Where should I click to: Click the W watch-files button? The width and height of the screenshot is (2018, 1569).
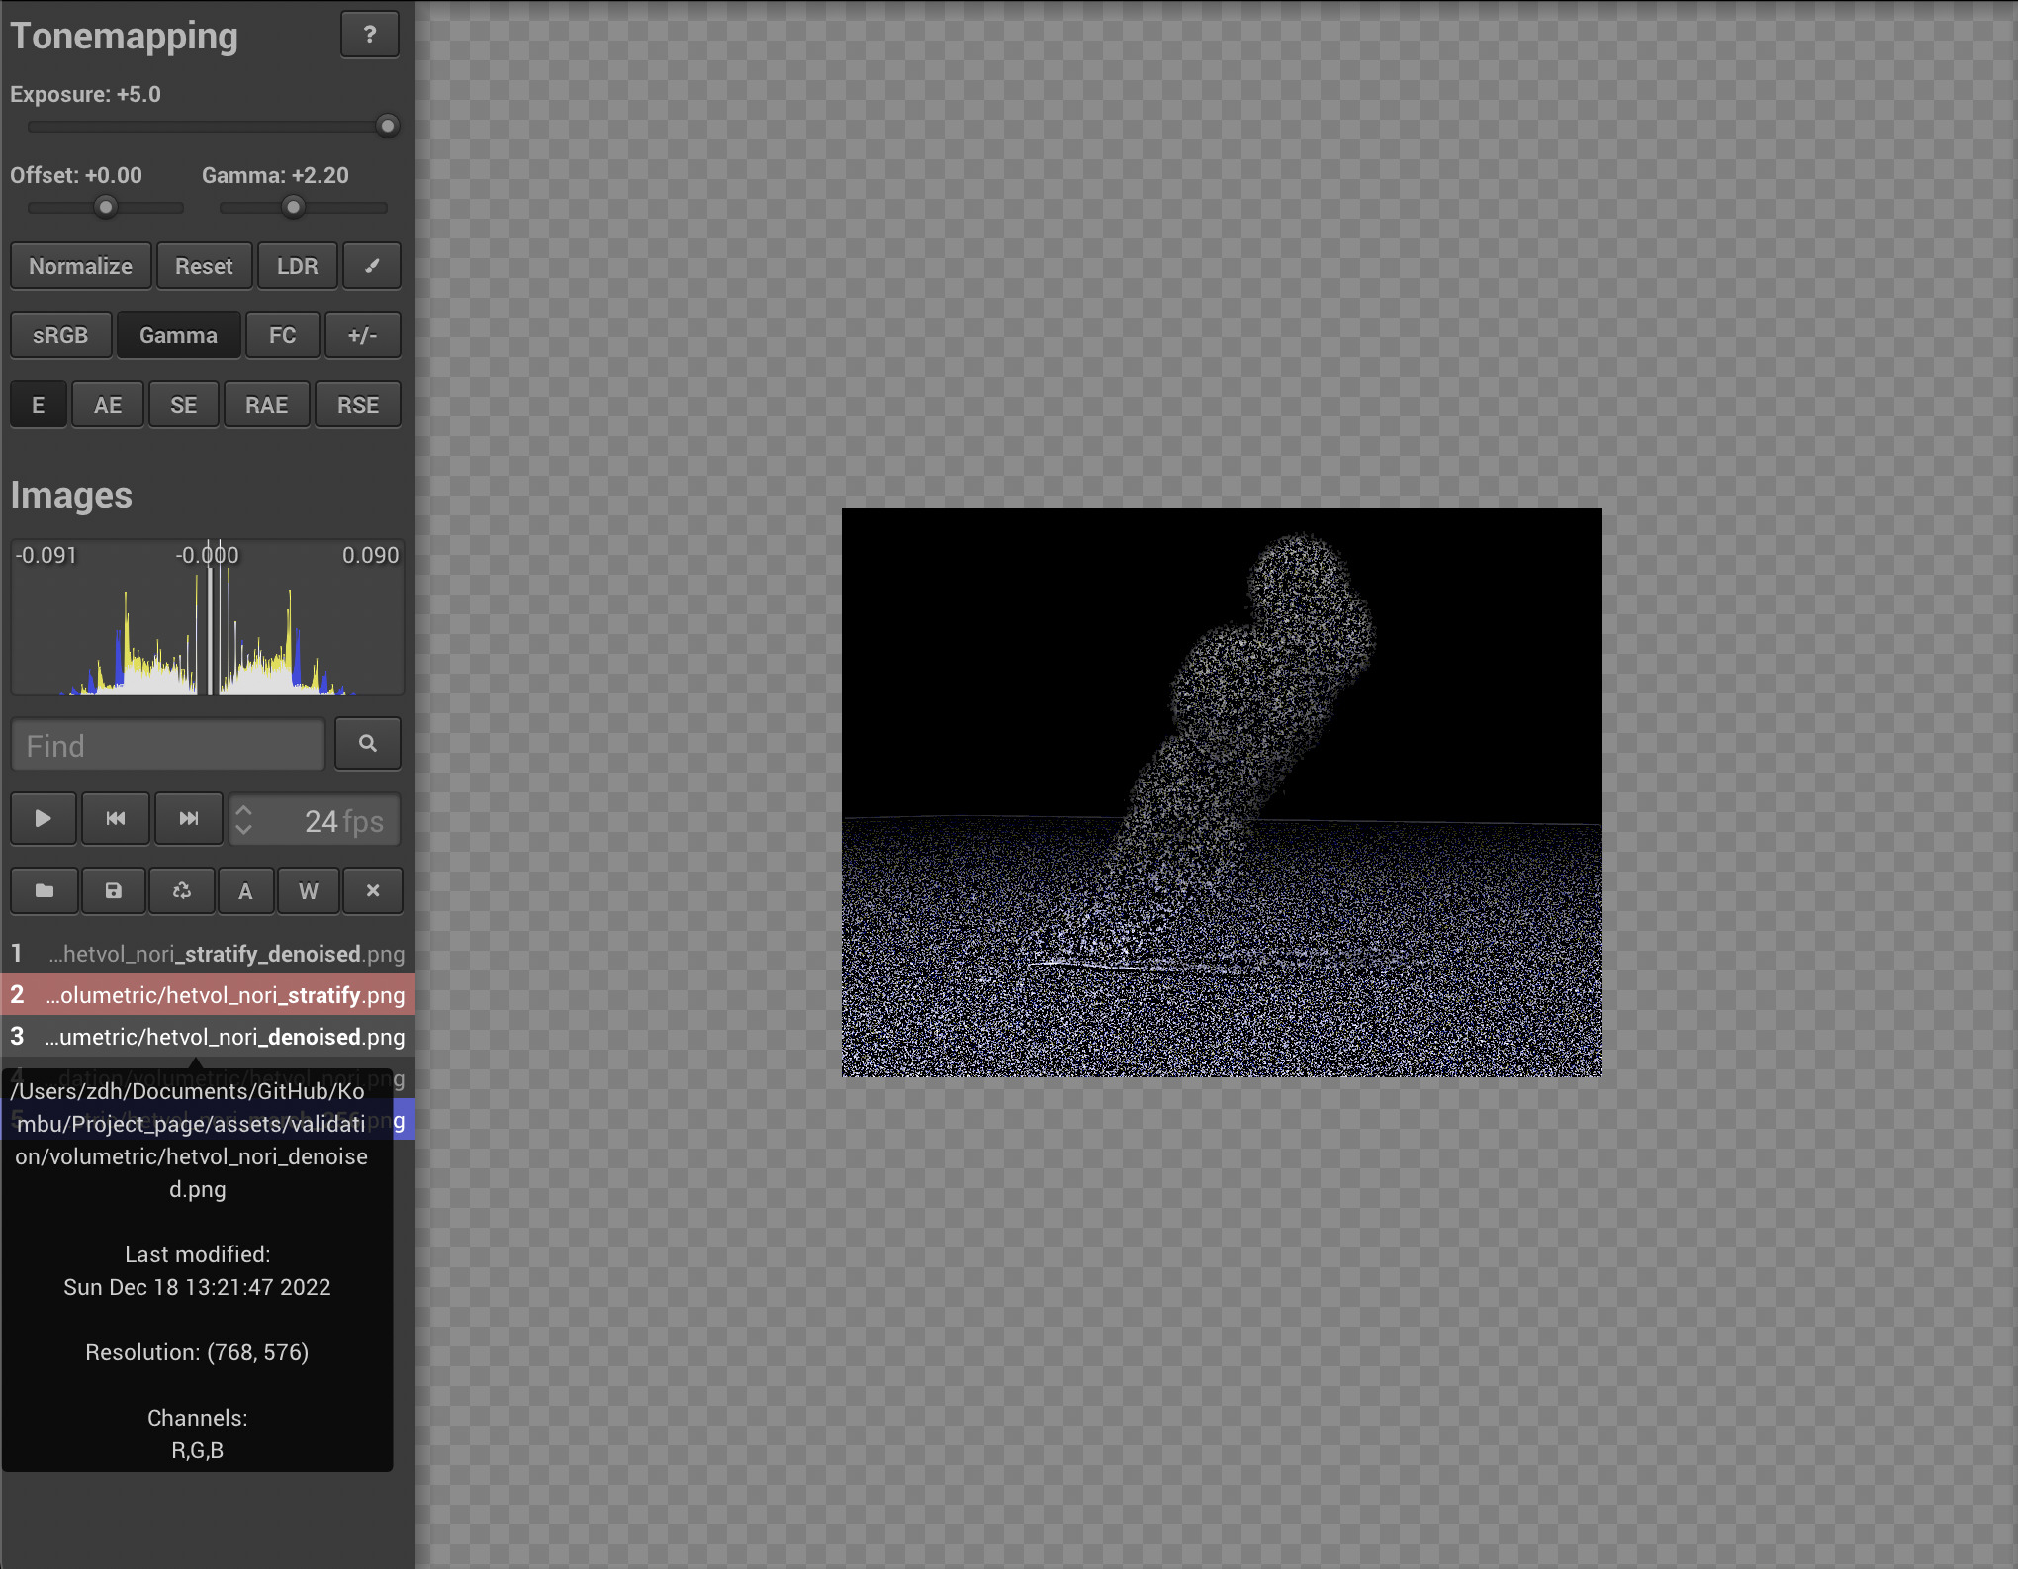309,891
